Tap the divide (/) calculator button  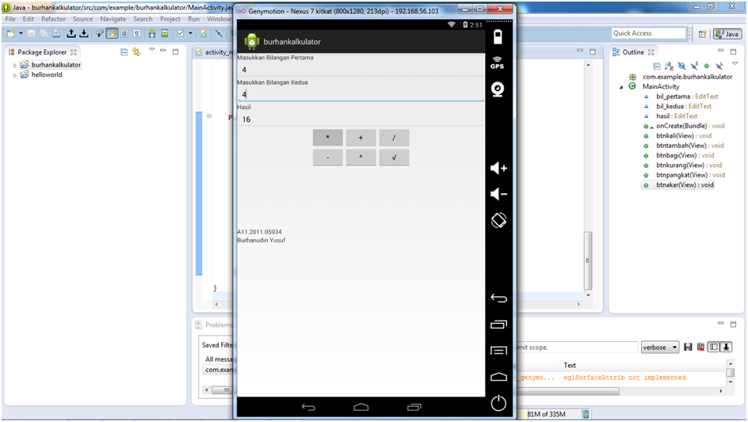coord(394,137)
